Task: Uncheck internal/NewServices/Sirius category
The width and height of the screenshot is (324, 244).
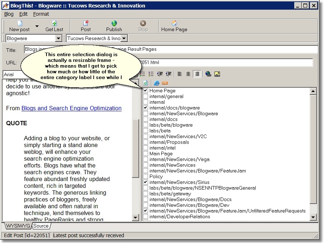Action: click(x=146, y=182)
